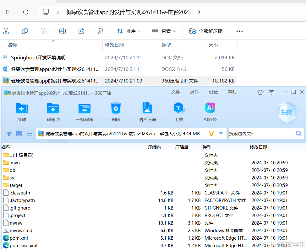
Task: Switch to details view icon beside up arrow
Action: [x=19, y=134]
